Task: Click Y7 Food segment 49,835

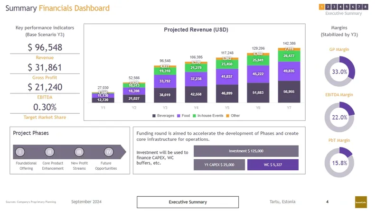Action: [x=289, y=71]
